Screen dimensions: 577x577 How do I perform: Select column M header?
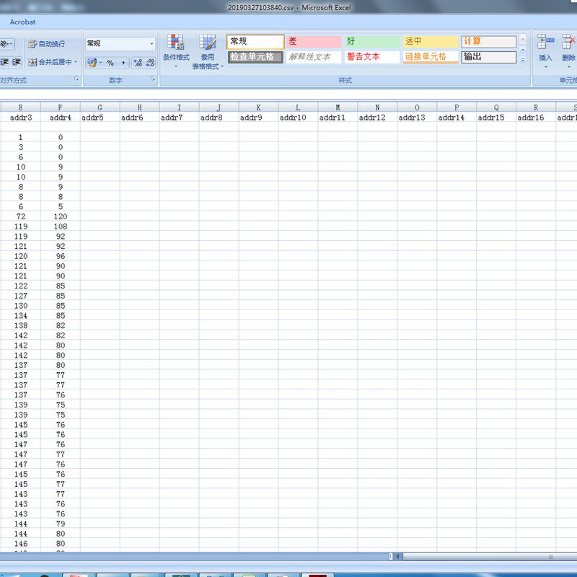coord(338,107)
